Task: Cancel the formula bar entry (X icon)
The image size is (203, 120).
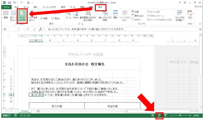Action: tap(28, 29)
